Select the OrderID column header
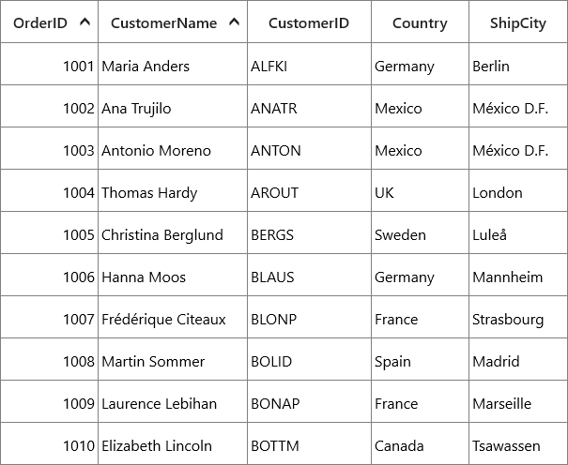 coord(49,22)
